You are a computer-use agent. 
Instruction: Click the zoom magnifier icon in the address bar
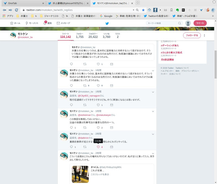pyautogui.click(x=137, y=10)
